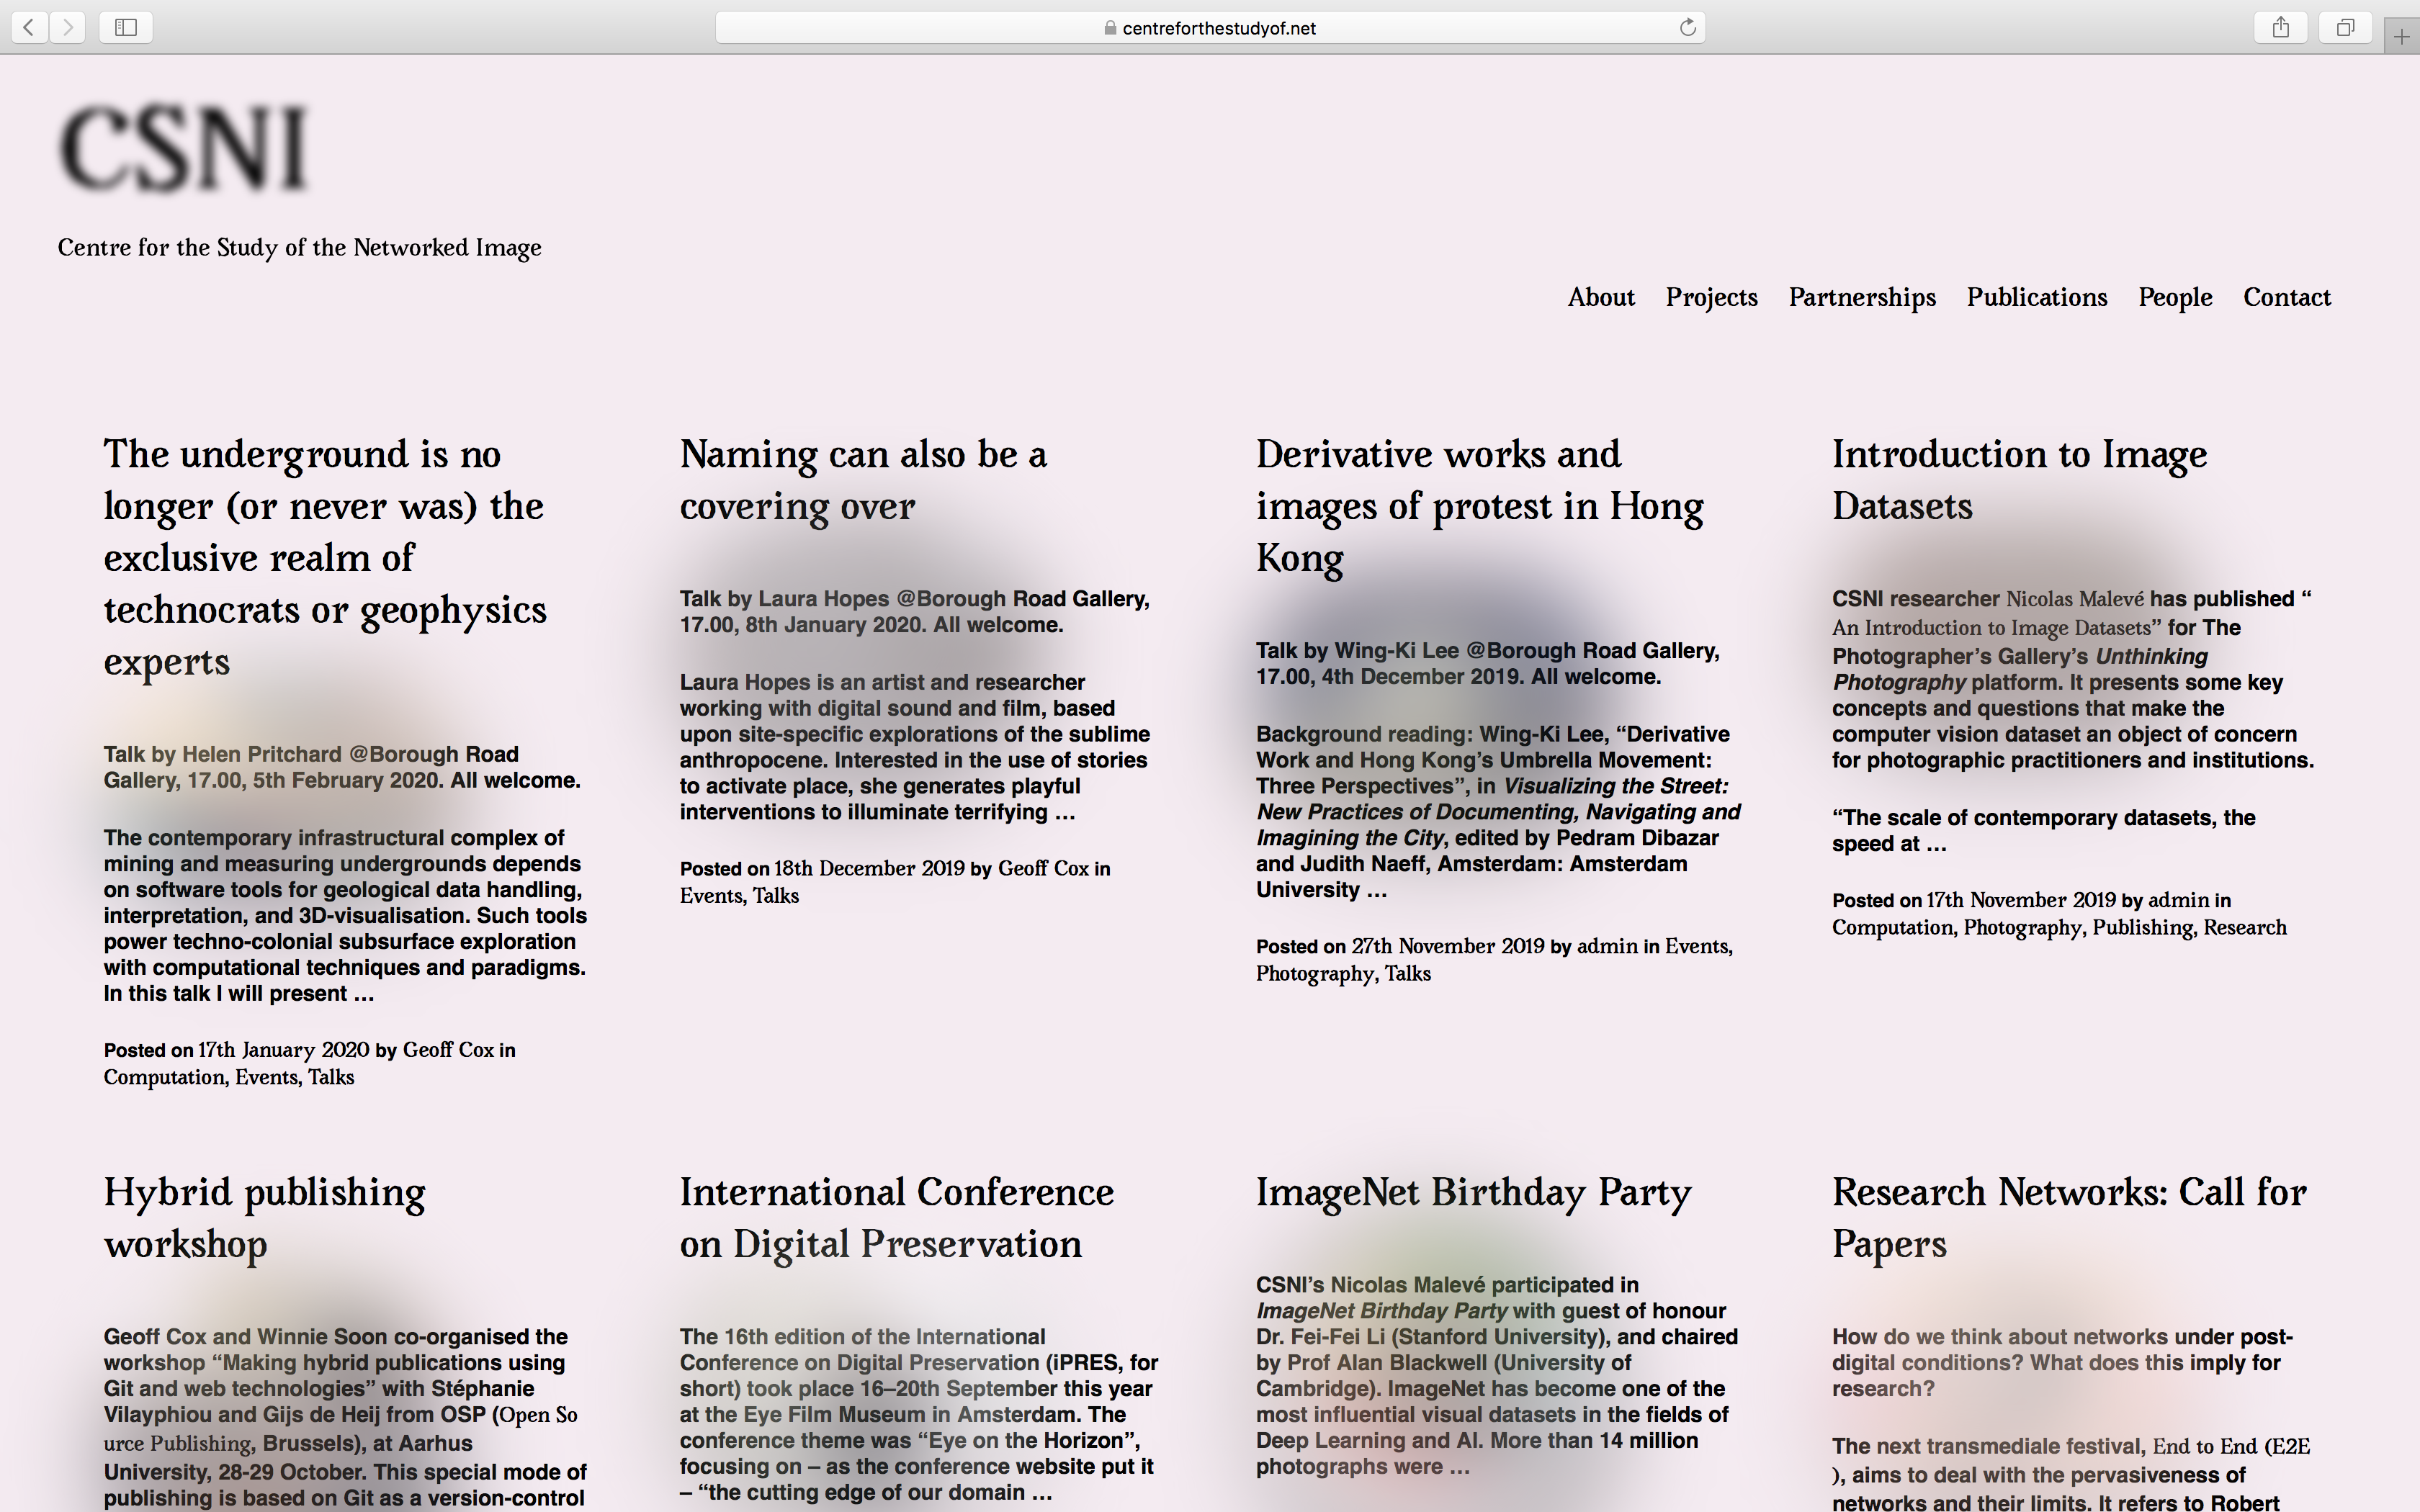Open a new tab with plus button

coord(2401,37)
